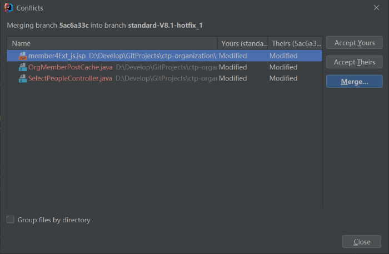Close the Conflicts dialog with the X
The image size is (389, 254).
tap(377, 8)
